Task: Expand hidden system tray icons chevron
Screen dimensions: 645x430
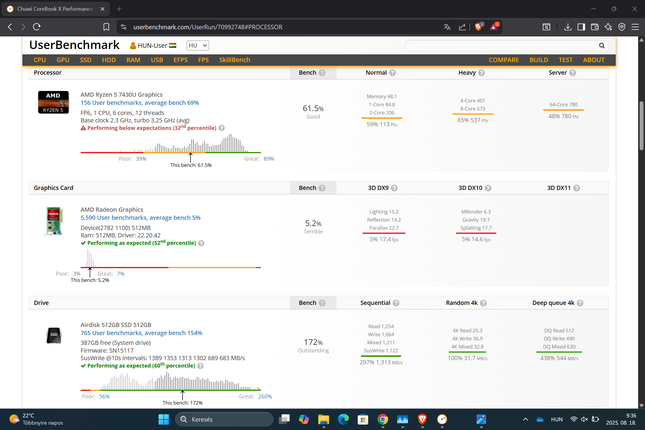Action: pyautogui.click(x=526, y=419)
